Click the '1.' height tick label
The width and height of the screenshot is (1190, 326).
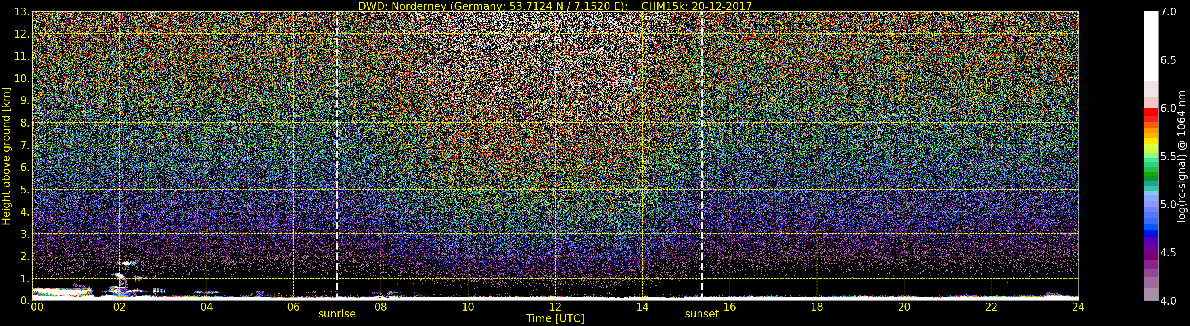pos(25,279)
